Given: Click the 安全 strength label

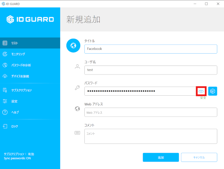Looking at the screenshot, I should click(203, 98).
